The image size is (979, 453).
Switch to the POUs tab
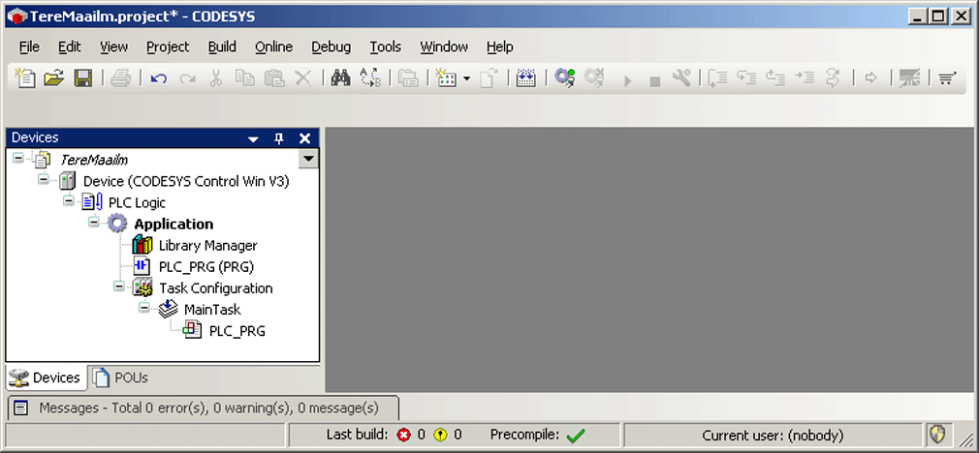click(122, 377)
